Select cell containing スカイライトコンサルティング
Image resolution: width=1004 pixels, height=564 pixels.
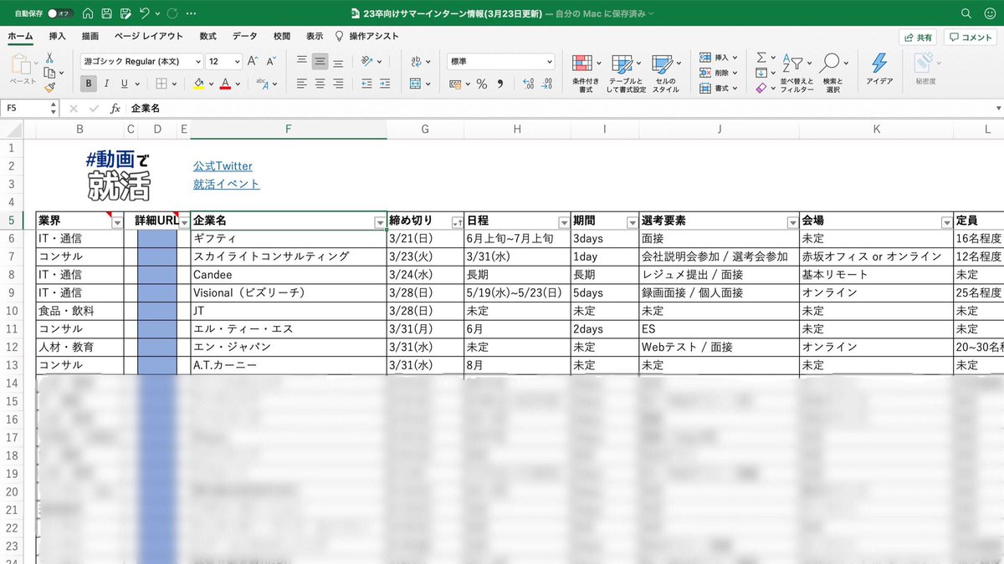point(289,257)
